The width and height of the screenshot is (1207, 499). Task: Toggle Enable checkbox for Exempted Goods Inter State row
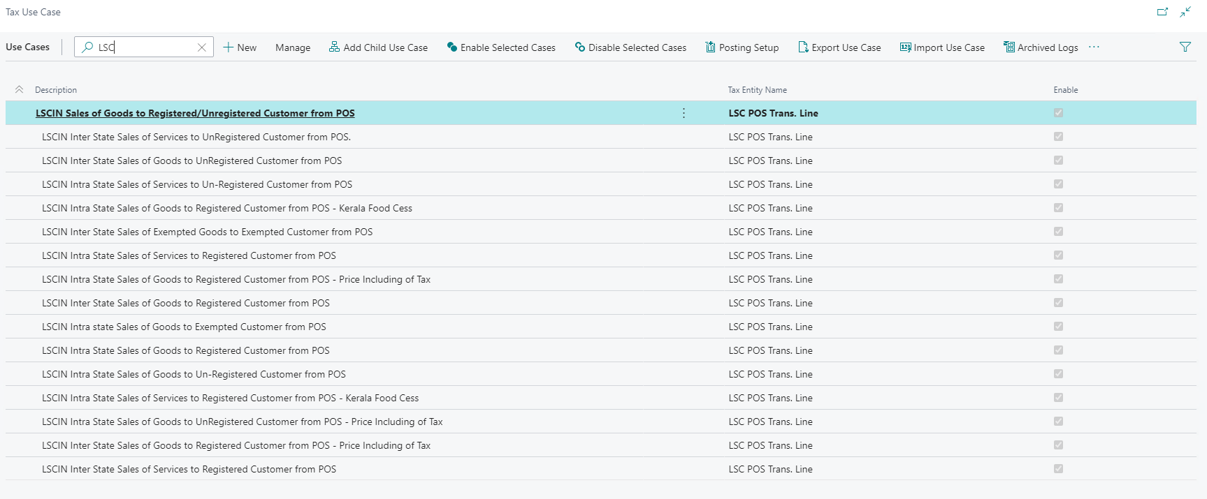[x=1058, y=232]
